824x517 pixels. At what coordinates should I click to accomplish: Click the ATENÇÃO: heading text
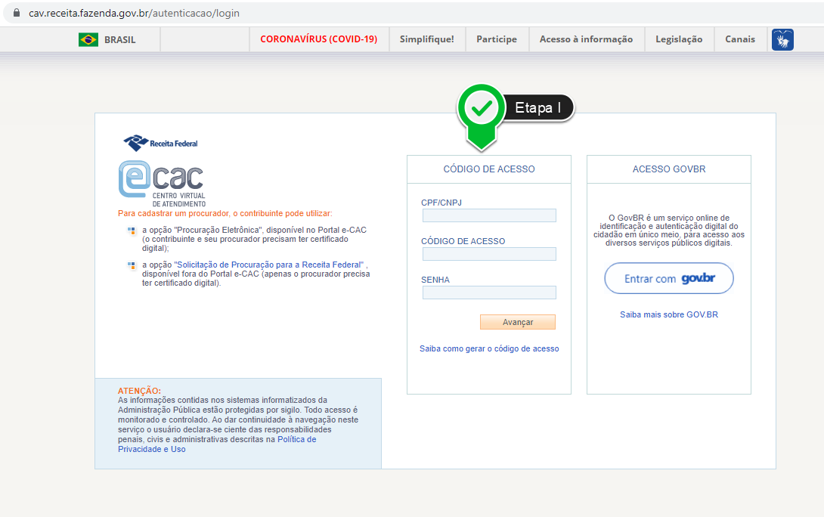pyautogui.click(x=139, y=391)
